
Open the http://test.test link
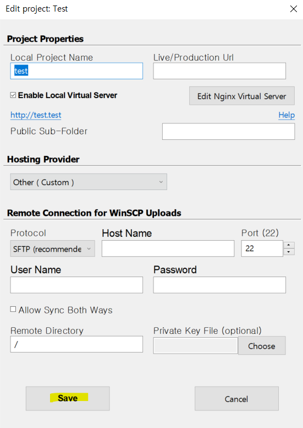click(x=36, y=115)
